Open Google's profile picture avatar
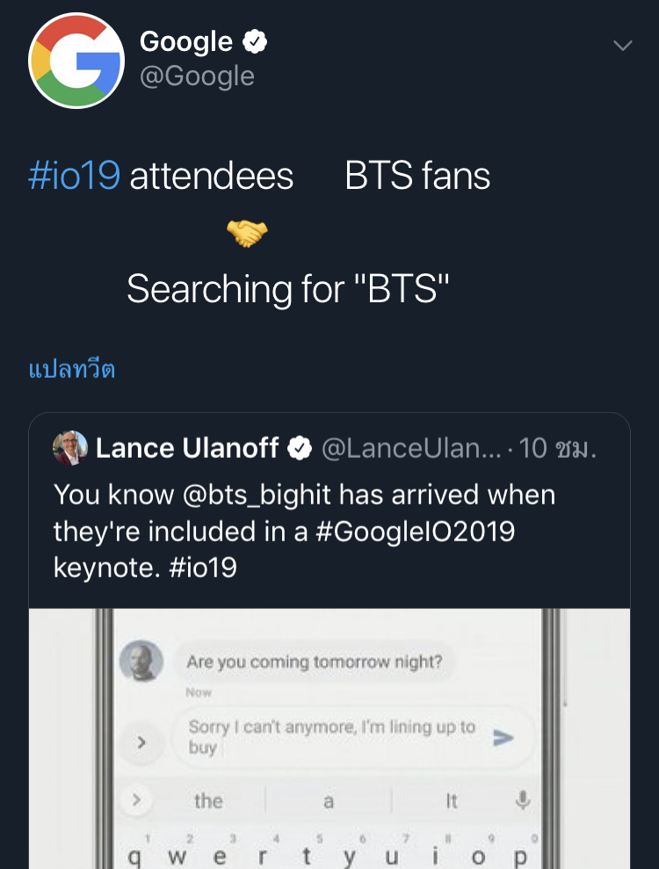 (x=76, y=62)
